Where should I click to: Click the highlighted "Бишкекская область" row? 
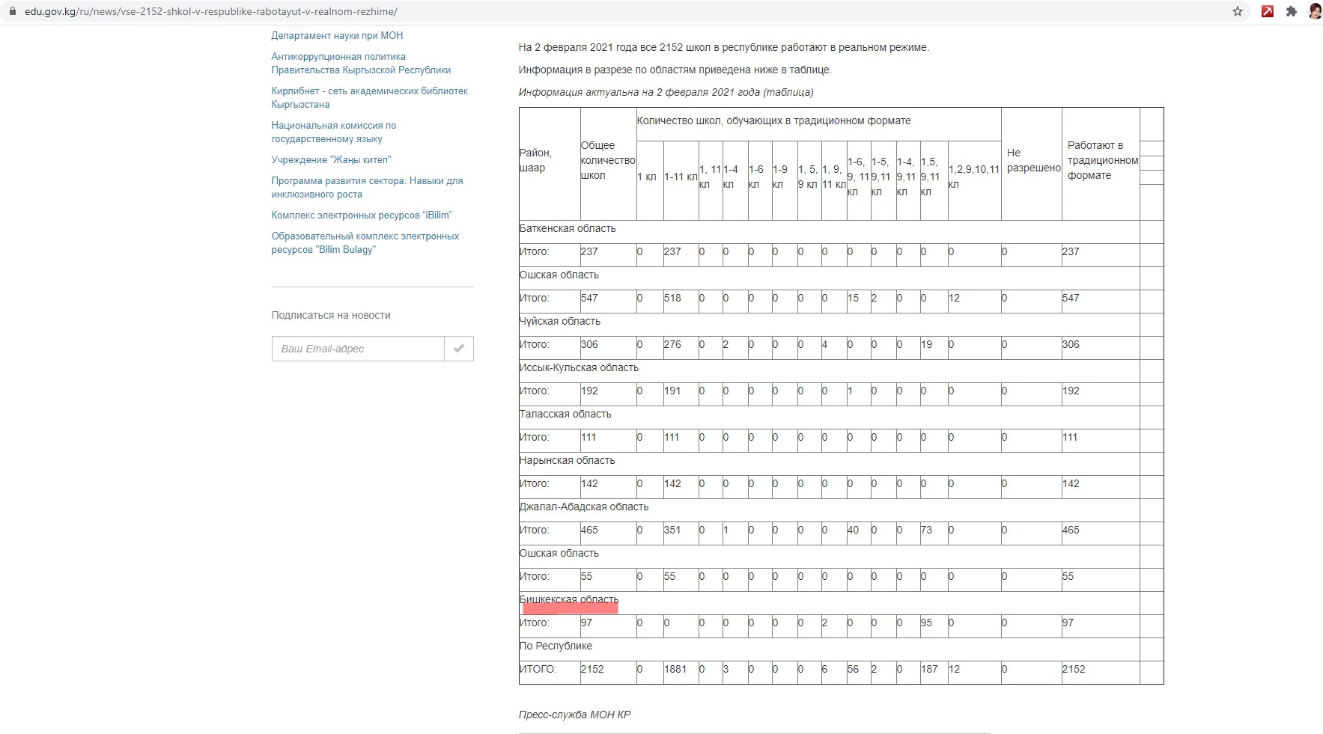569,600
